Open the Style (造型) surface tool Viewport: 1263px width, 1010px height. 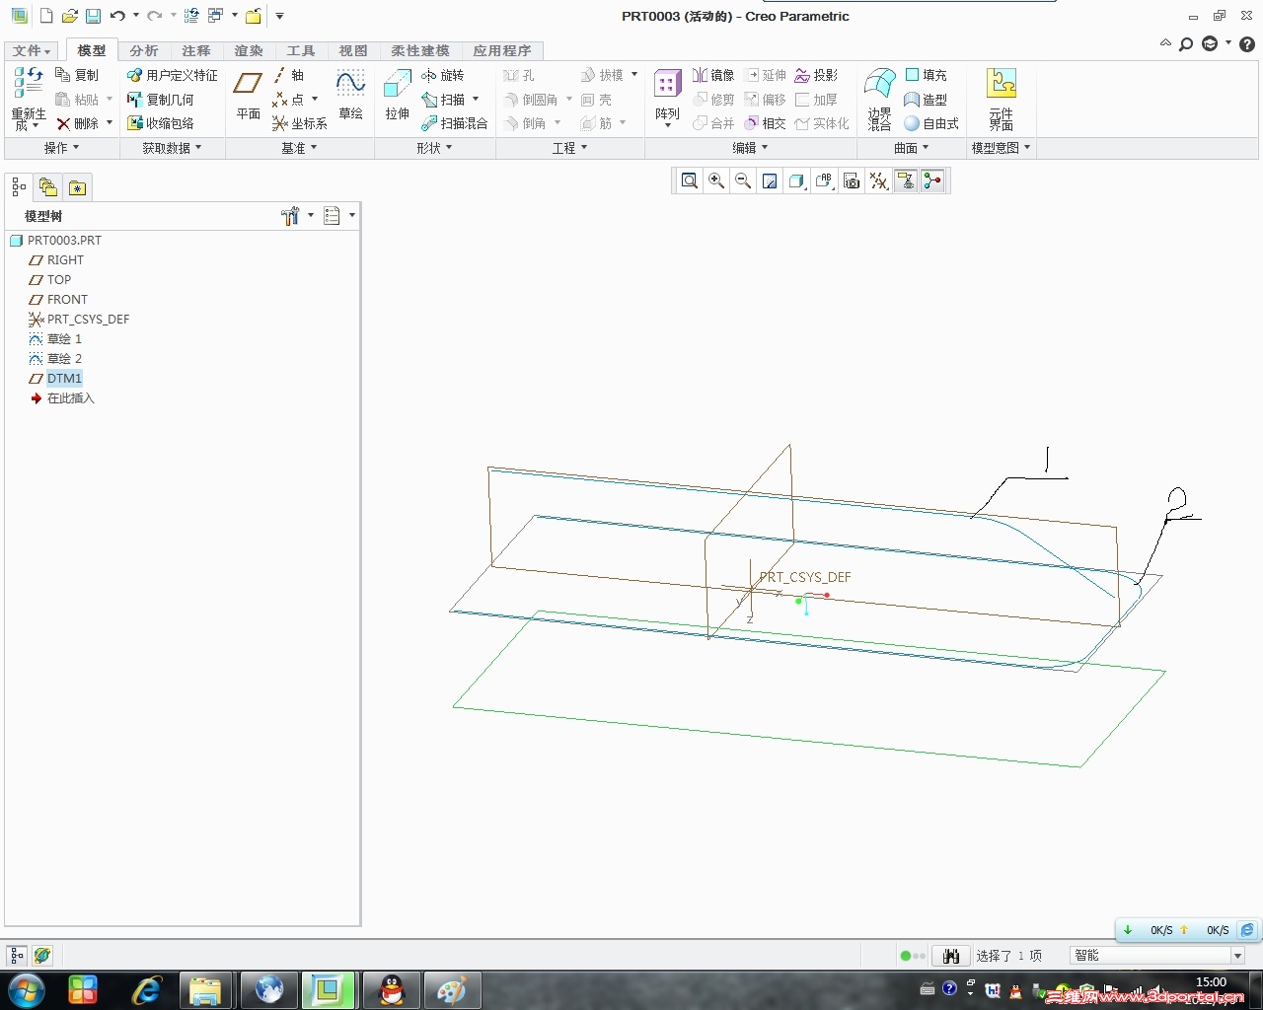coord(926,100)
